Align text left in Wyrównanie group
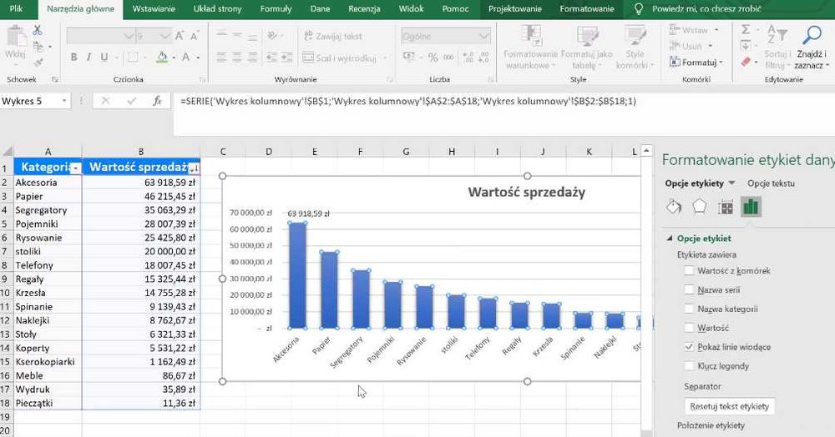This screenshot has height=437, width=835. [221, 58]
